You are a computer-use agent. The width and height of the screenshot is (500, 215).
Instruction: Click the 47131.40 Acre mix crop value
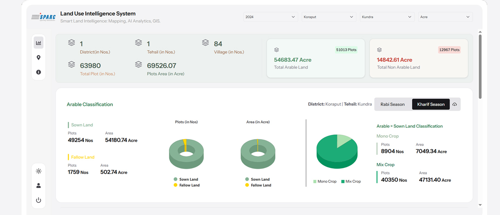[435, 180]
